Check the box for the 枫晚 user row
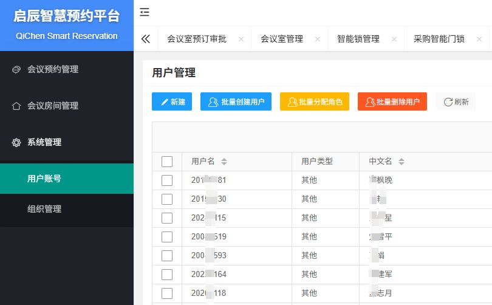 click(x=167, y=180)
